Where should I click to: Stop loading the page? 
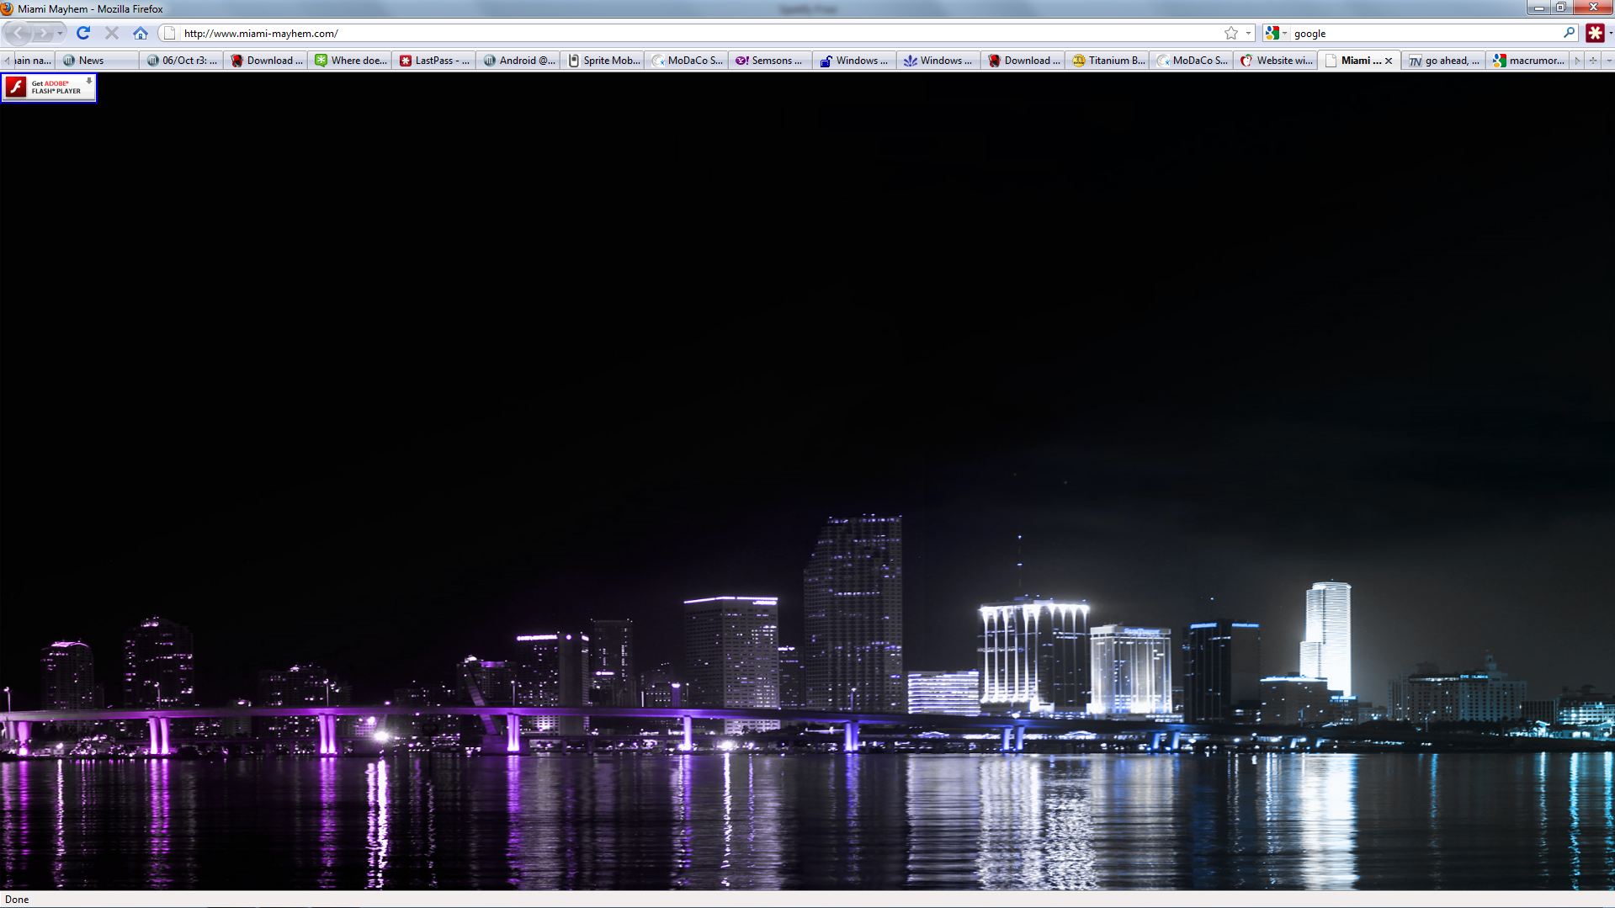coord(112,33)
